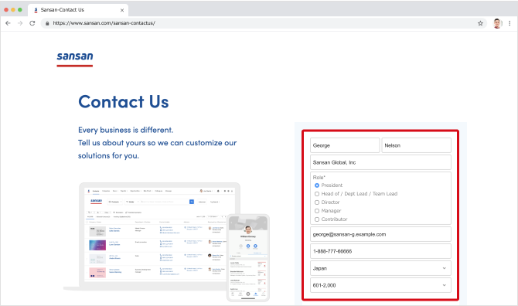Open the 601-2,000 company size dropdown
The height and width of the screenshot is (306, 518).
coord(380,285)
